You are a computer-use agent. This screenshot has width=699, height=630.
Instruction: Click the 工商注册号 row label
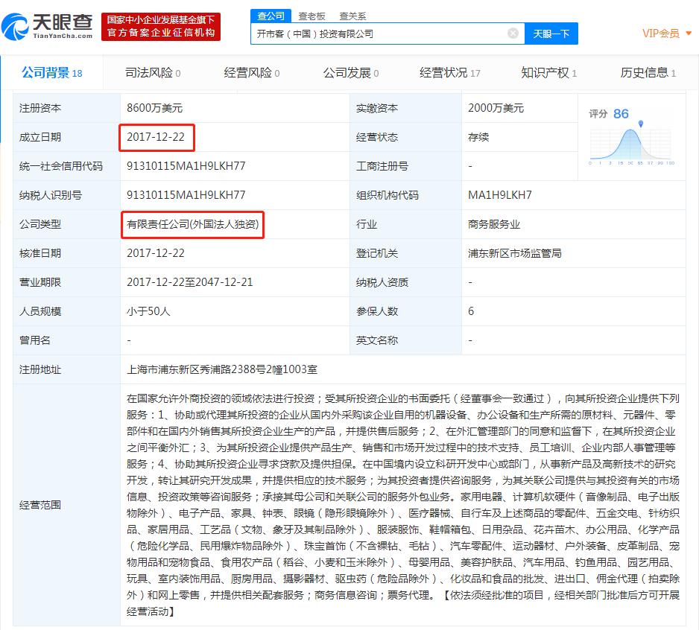pos(382,166)
